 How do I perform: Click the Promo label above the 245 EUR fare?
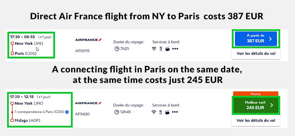[x=256, y=94]
